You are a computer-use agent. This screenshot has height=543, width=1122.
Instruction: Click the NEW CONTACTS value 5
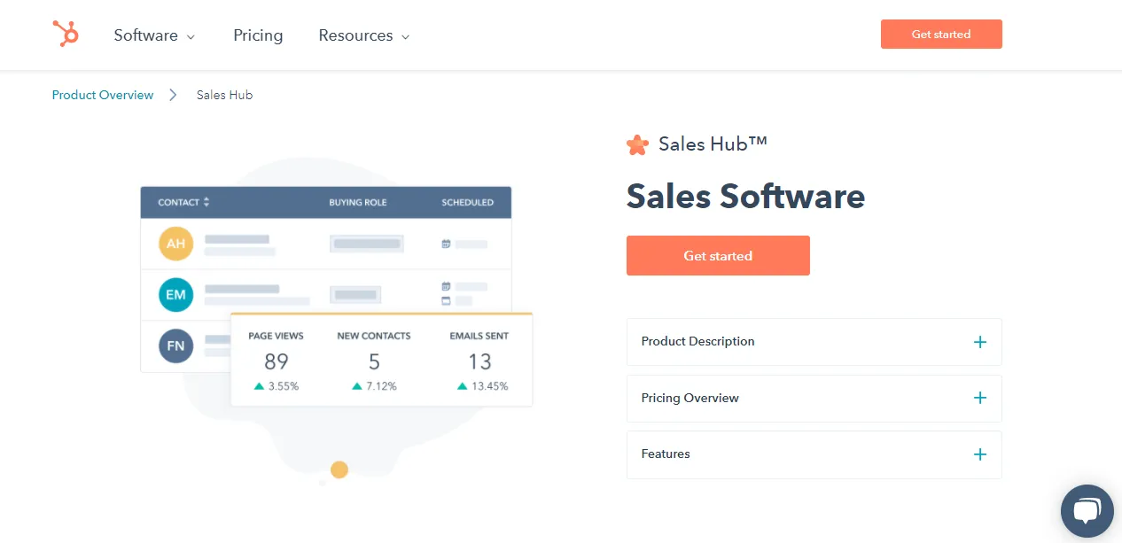point(374,361)
